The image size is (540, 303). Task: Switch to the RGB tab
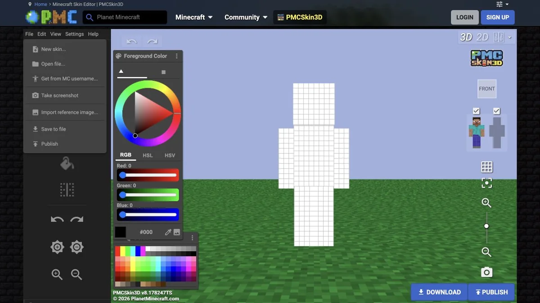point(126,155)
